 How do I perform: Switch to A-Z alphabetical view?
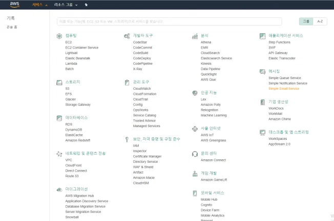[x=320, y=21]
